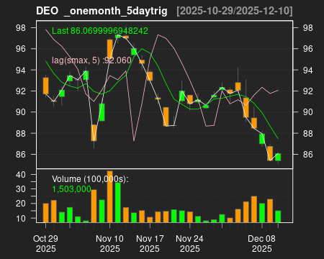Click the 'Nov 24 2025' date axis label

189,244
